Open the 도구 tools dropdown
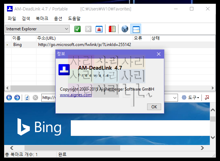This screenshot has width=220, height=161. (190, 98)
